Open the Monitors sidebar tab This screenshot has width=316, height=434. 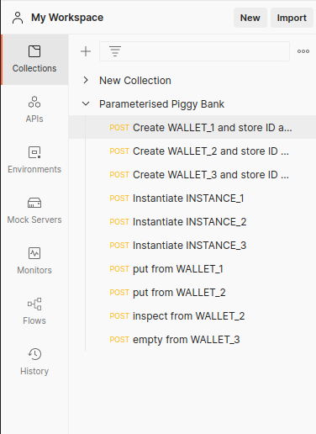coord(34,262)
